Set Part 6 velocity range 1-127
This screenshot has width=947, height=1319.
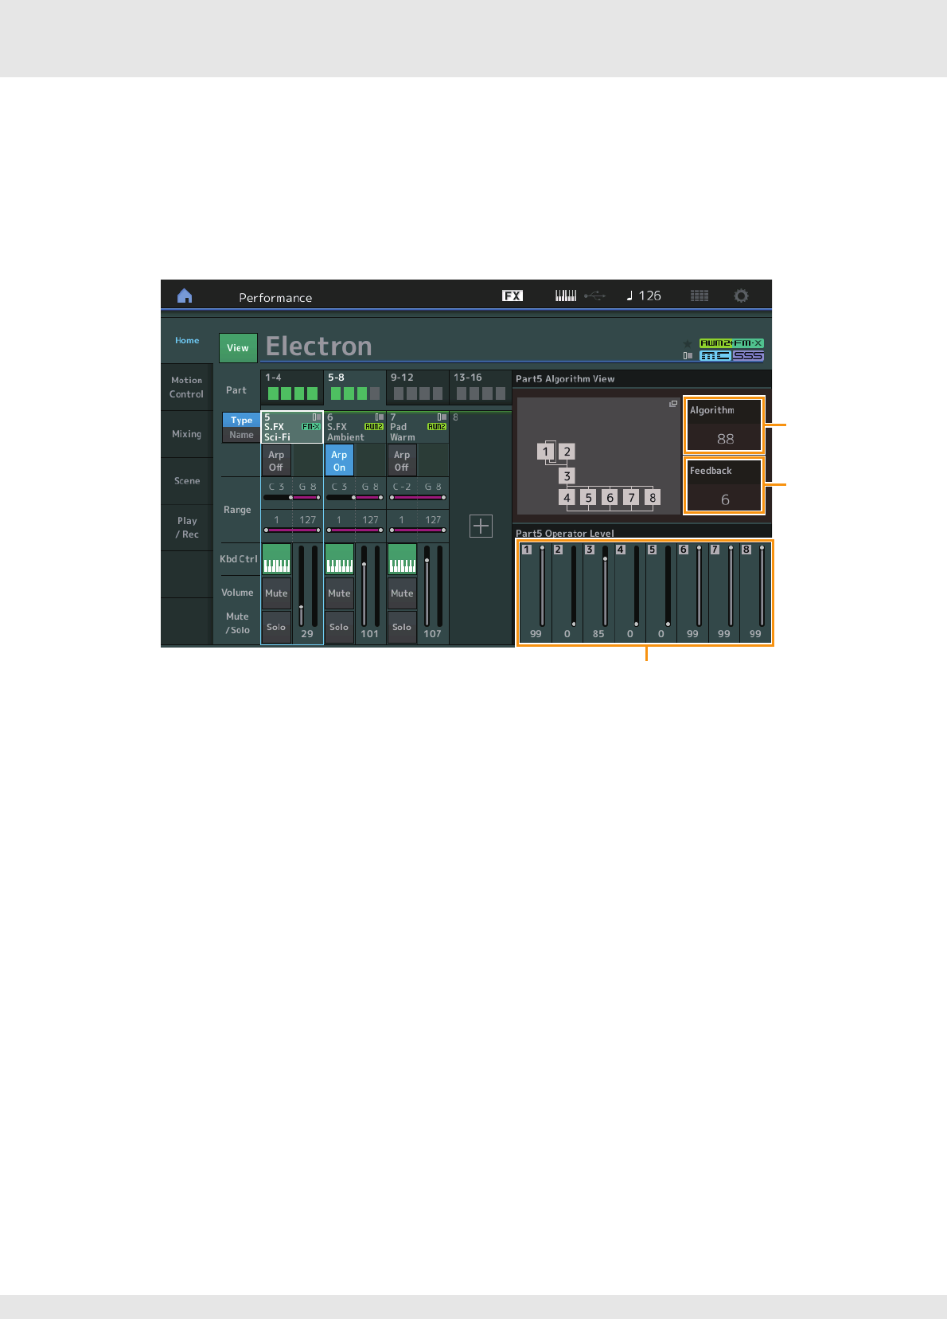[x=355, y=525]
